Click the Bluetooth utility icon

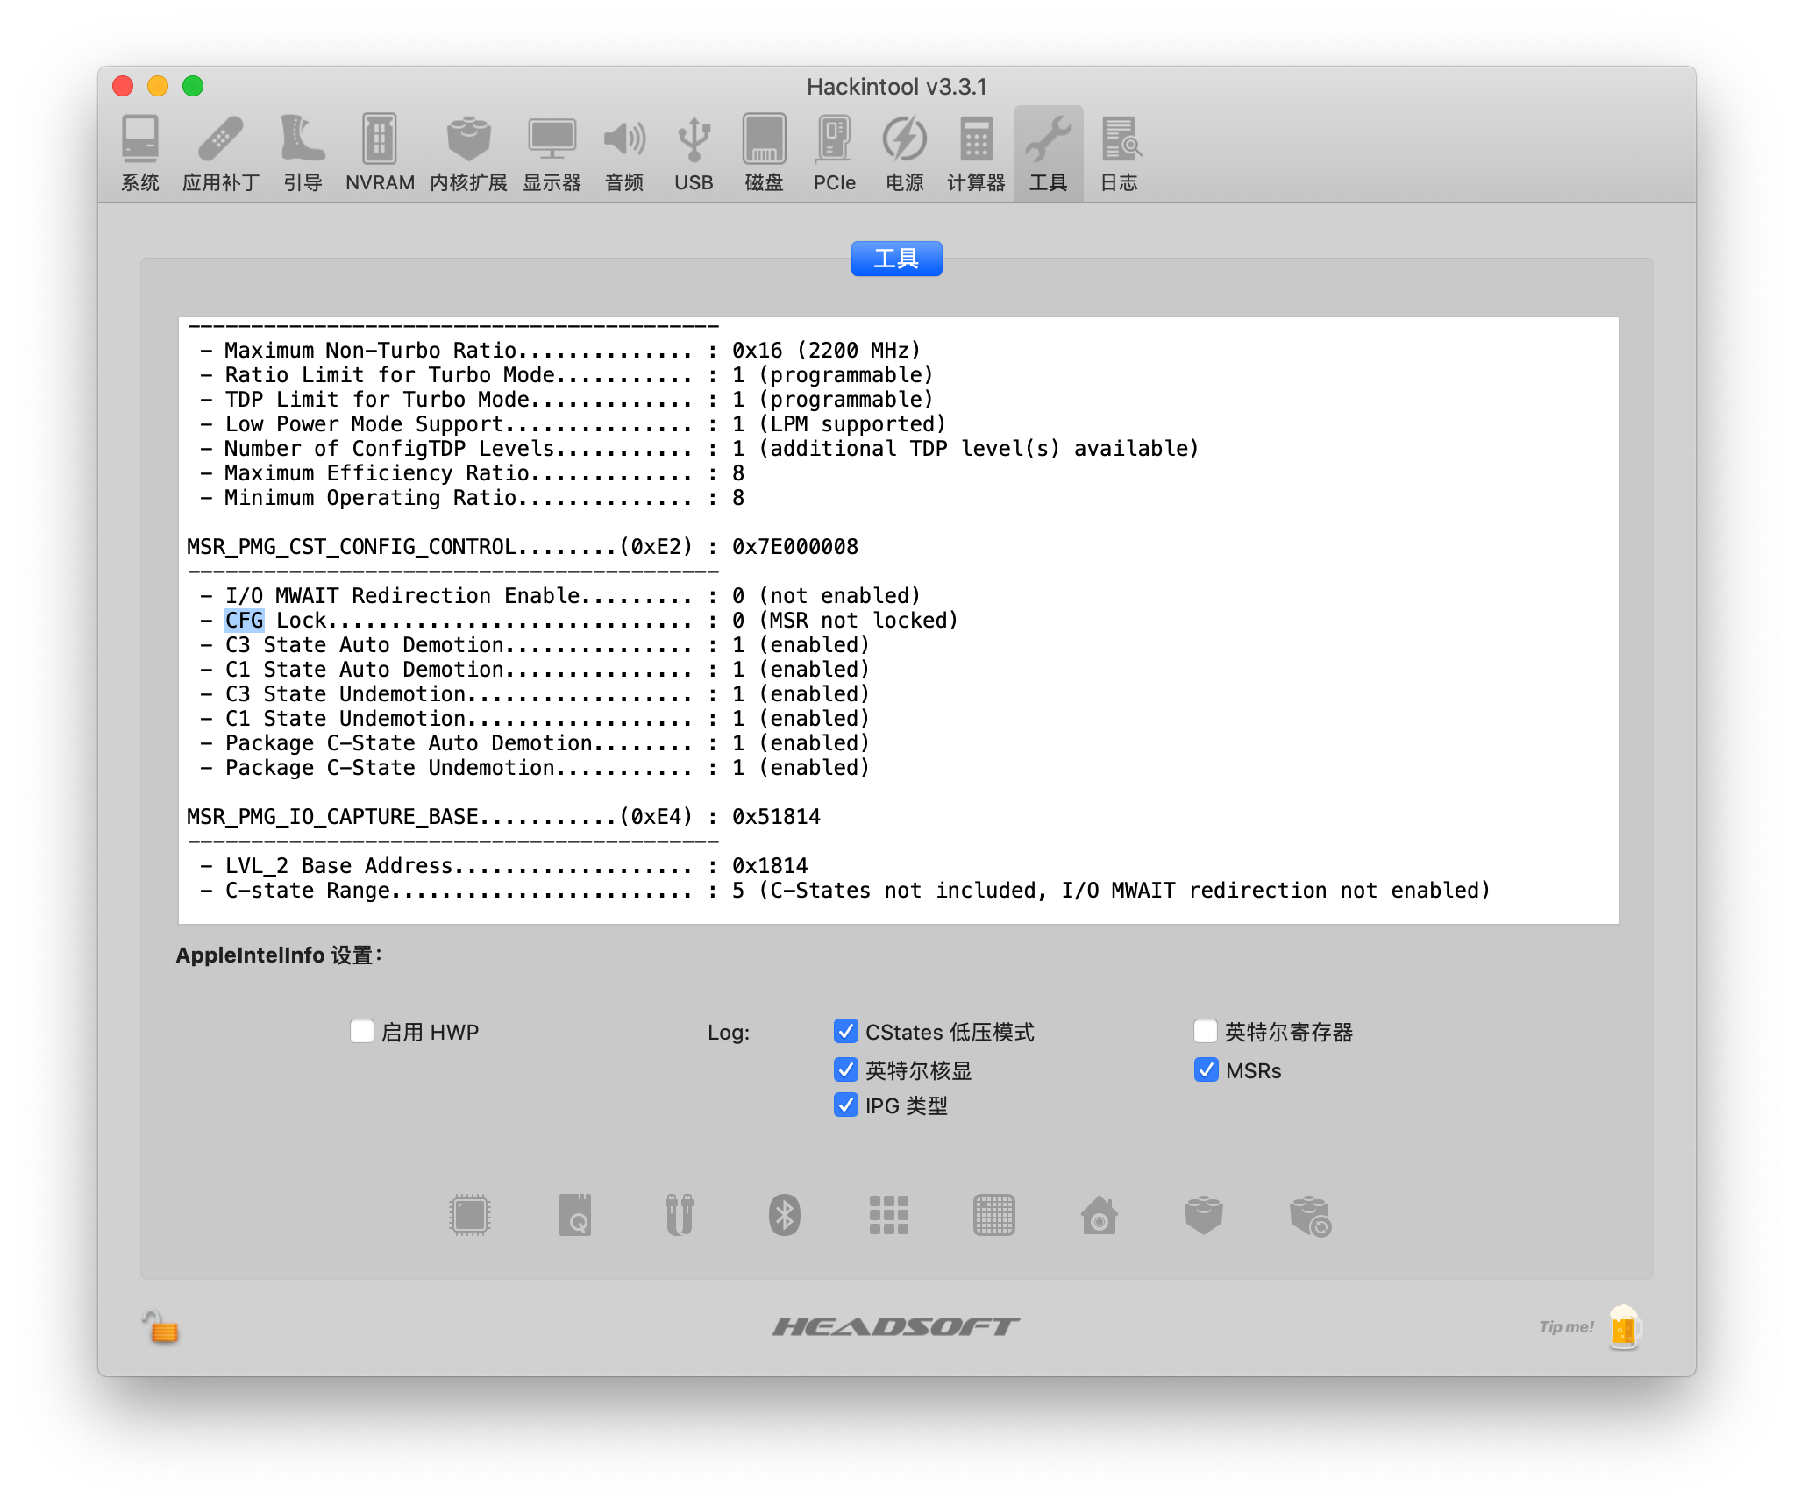[x=785, y=1215]
